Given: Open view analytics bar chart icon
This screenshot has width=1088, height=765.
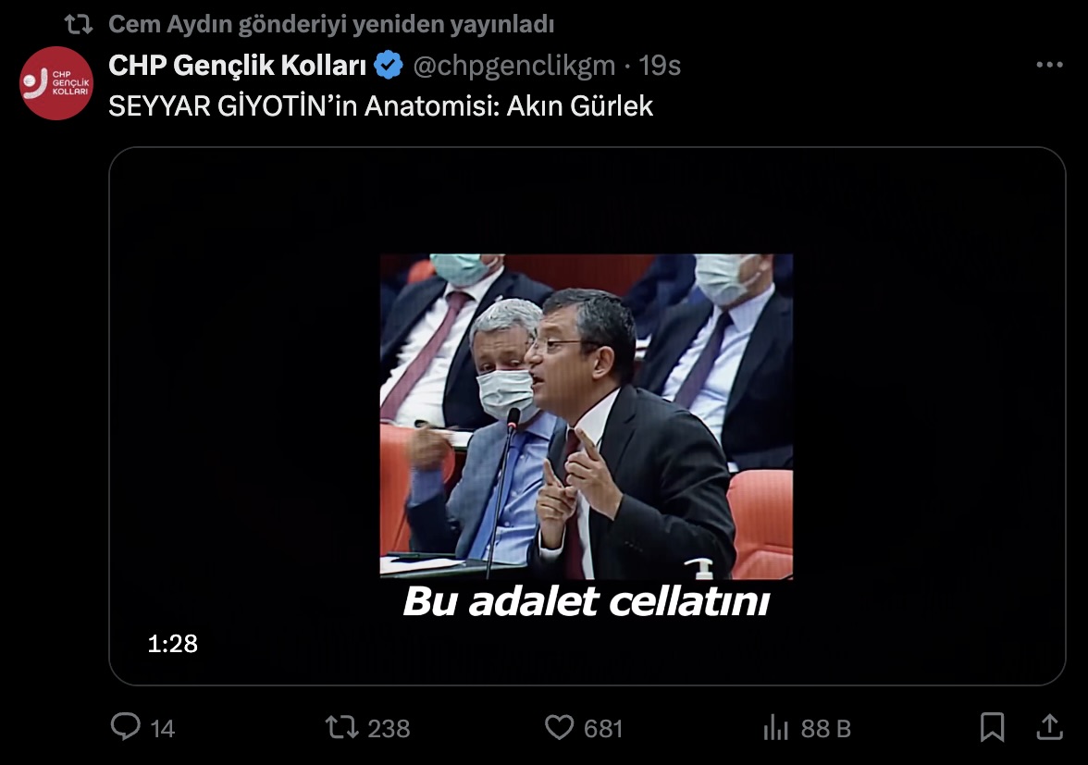Looking at the screenshot, I should click(x=775, y=728).
